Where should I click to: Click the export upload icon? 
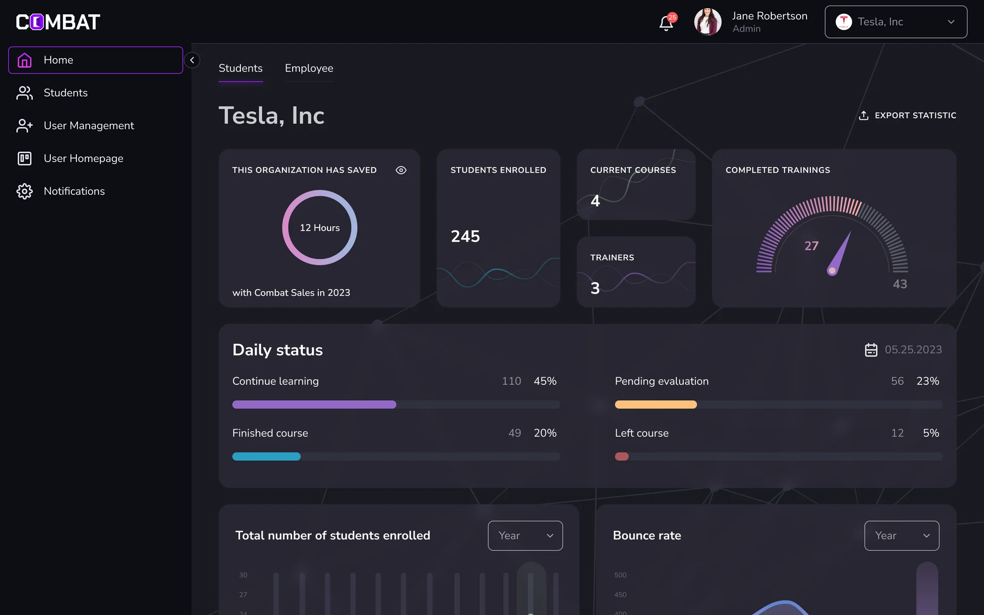(x=864, y=115)
